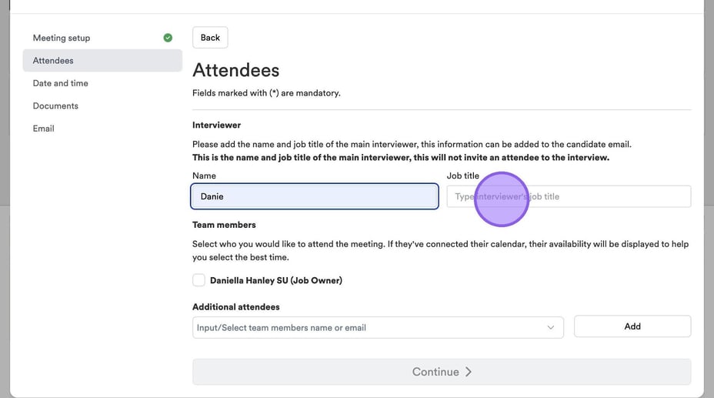Click the Team members section heading
714x398 pixels.
pyautogui.click(x=224, y=225)
